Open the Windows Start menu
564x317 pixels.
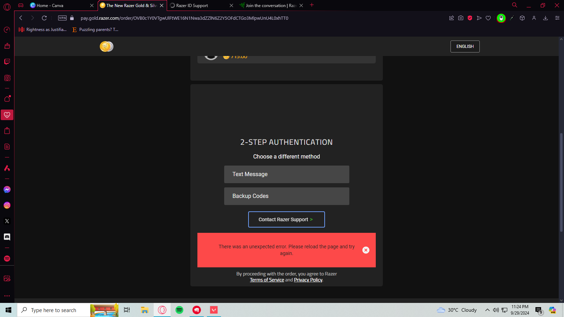pos(8,310)
